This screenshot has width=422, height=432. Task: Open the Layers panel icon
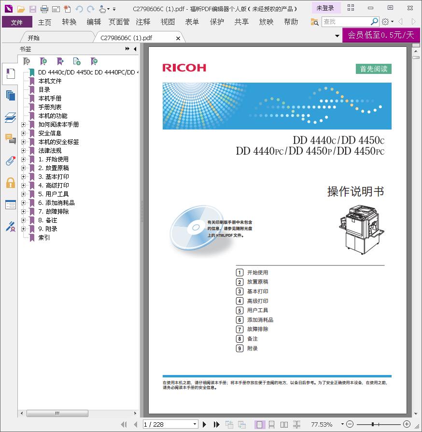pos(11,117)
